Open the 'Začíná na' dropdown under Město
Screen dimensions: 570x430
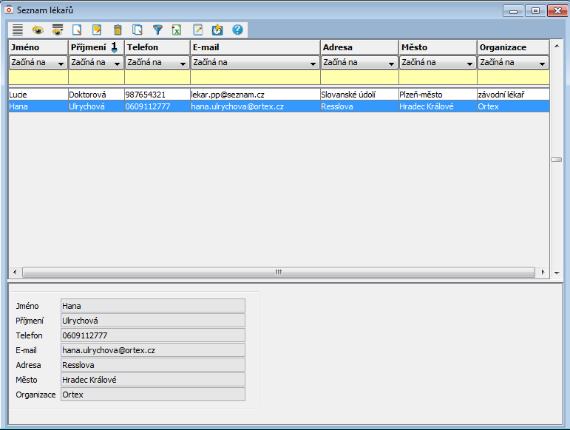(x=438, y=63)
